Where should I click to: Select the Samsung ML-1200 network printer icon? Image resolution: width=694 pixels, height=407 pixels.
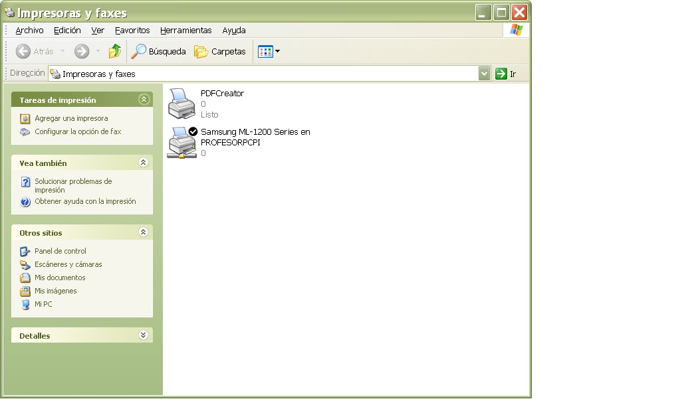pos(182,142)
